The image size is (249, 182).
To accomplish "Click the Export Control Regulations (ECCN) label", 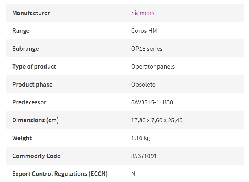I will click(60, 174).
